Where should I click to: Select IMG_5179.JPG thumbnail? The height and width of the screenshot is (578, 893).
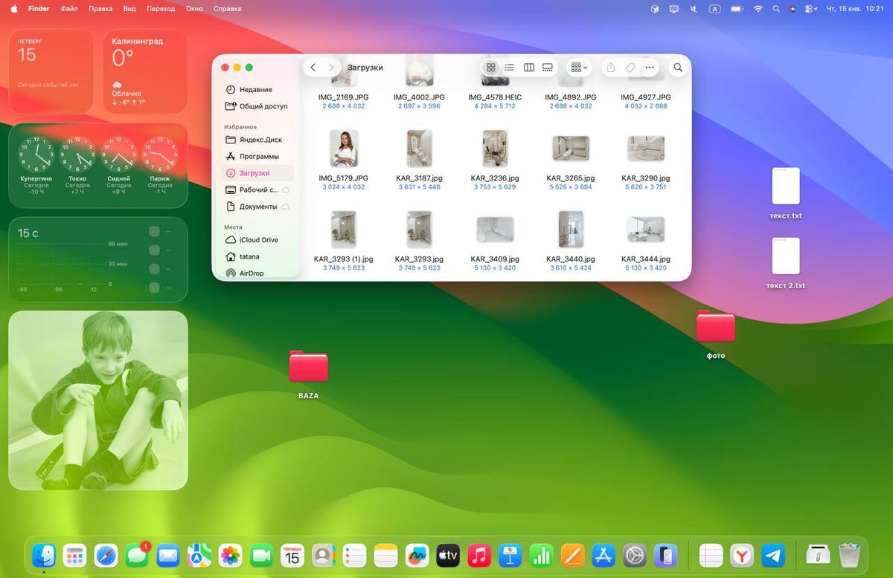344,149
